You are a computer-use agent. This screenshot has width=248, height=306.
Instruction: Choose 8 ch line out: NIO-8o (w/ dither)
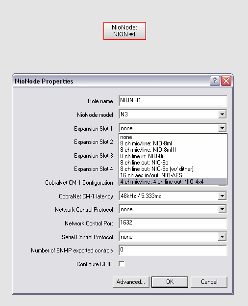(x=173, y=169)
